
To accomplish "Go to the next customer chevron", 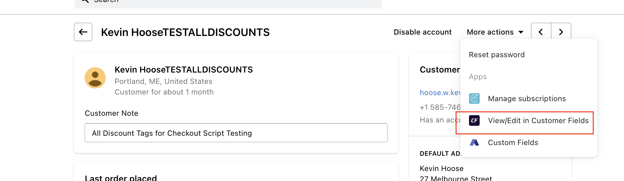I will (561, 32).
